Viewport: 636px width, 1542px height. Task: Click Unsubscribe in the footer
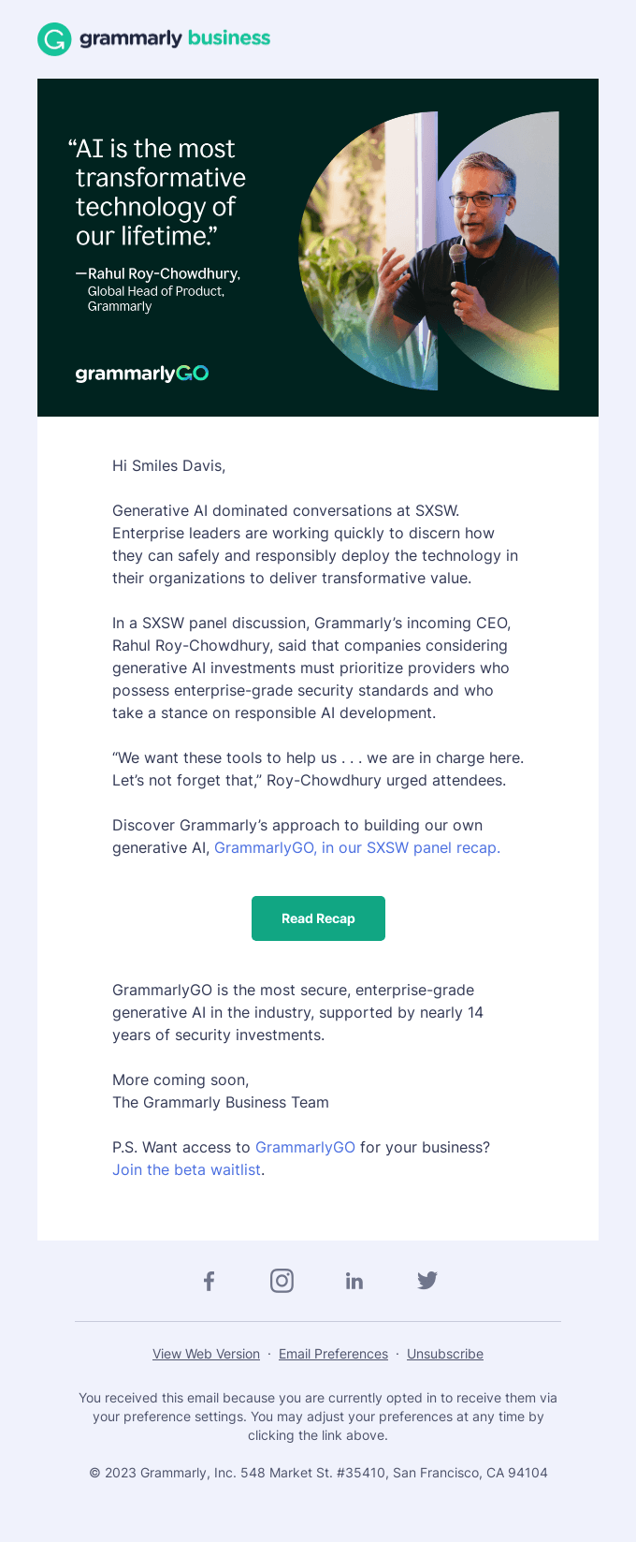point(444,1354)
